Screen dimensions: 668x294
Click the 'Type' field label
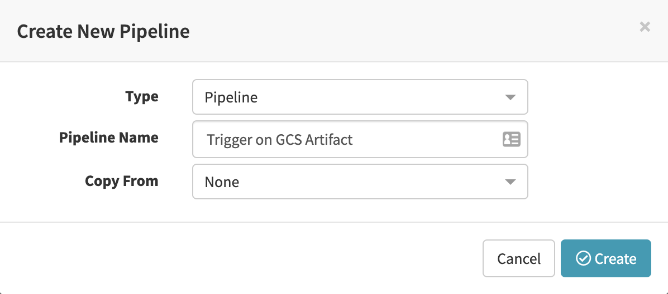pyautogui.click(x=142, y=96)
